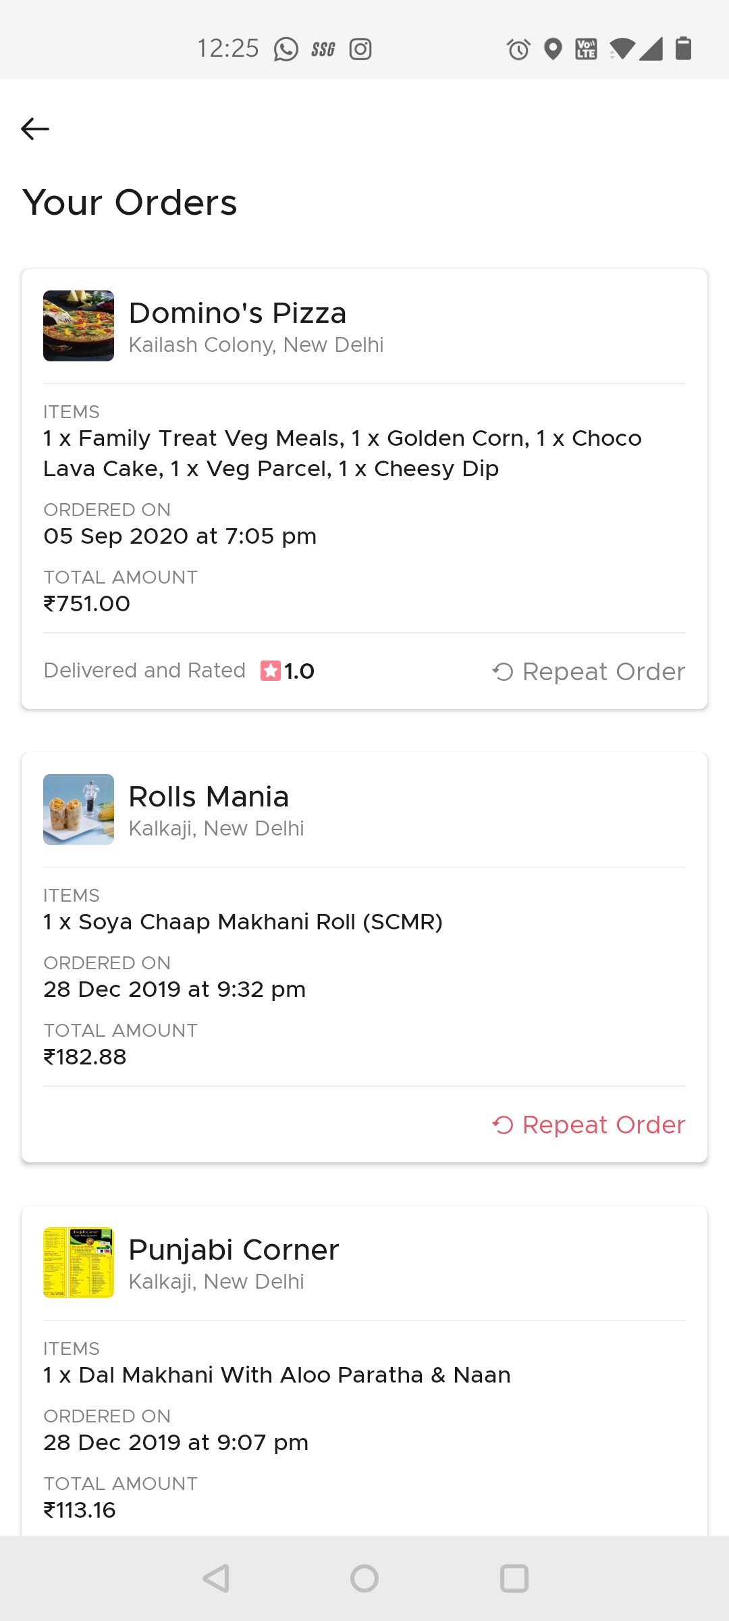View Soya Chaap Makhani Roll order details
The image size is (729, 1621).
[x=243, y=922]
